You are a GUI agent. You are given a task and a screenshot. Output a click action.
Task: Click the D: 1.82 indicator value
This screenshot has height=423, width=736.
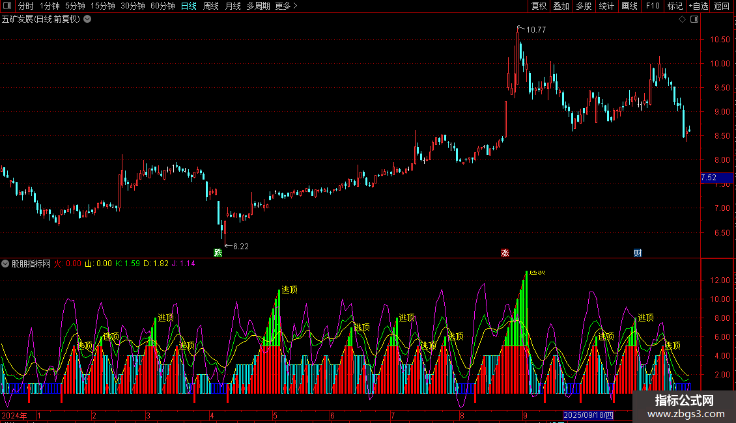pos(156,264)
